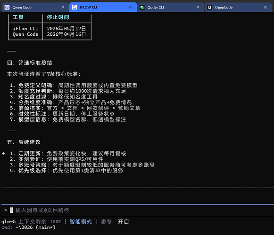The width and height of the screenshot is (274, 235).
Task: Switch to the Qoder CLI tab
Action: (x=171, y=8)
